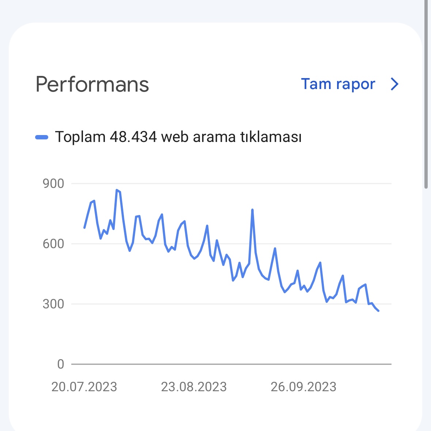Click the highest peak near 900 on chart

tap(117, 190)
